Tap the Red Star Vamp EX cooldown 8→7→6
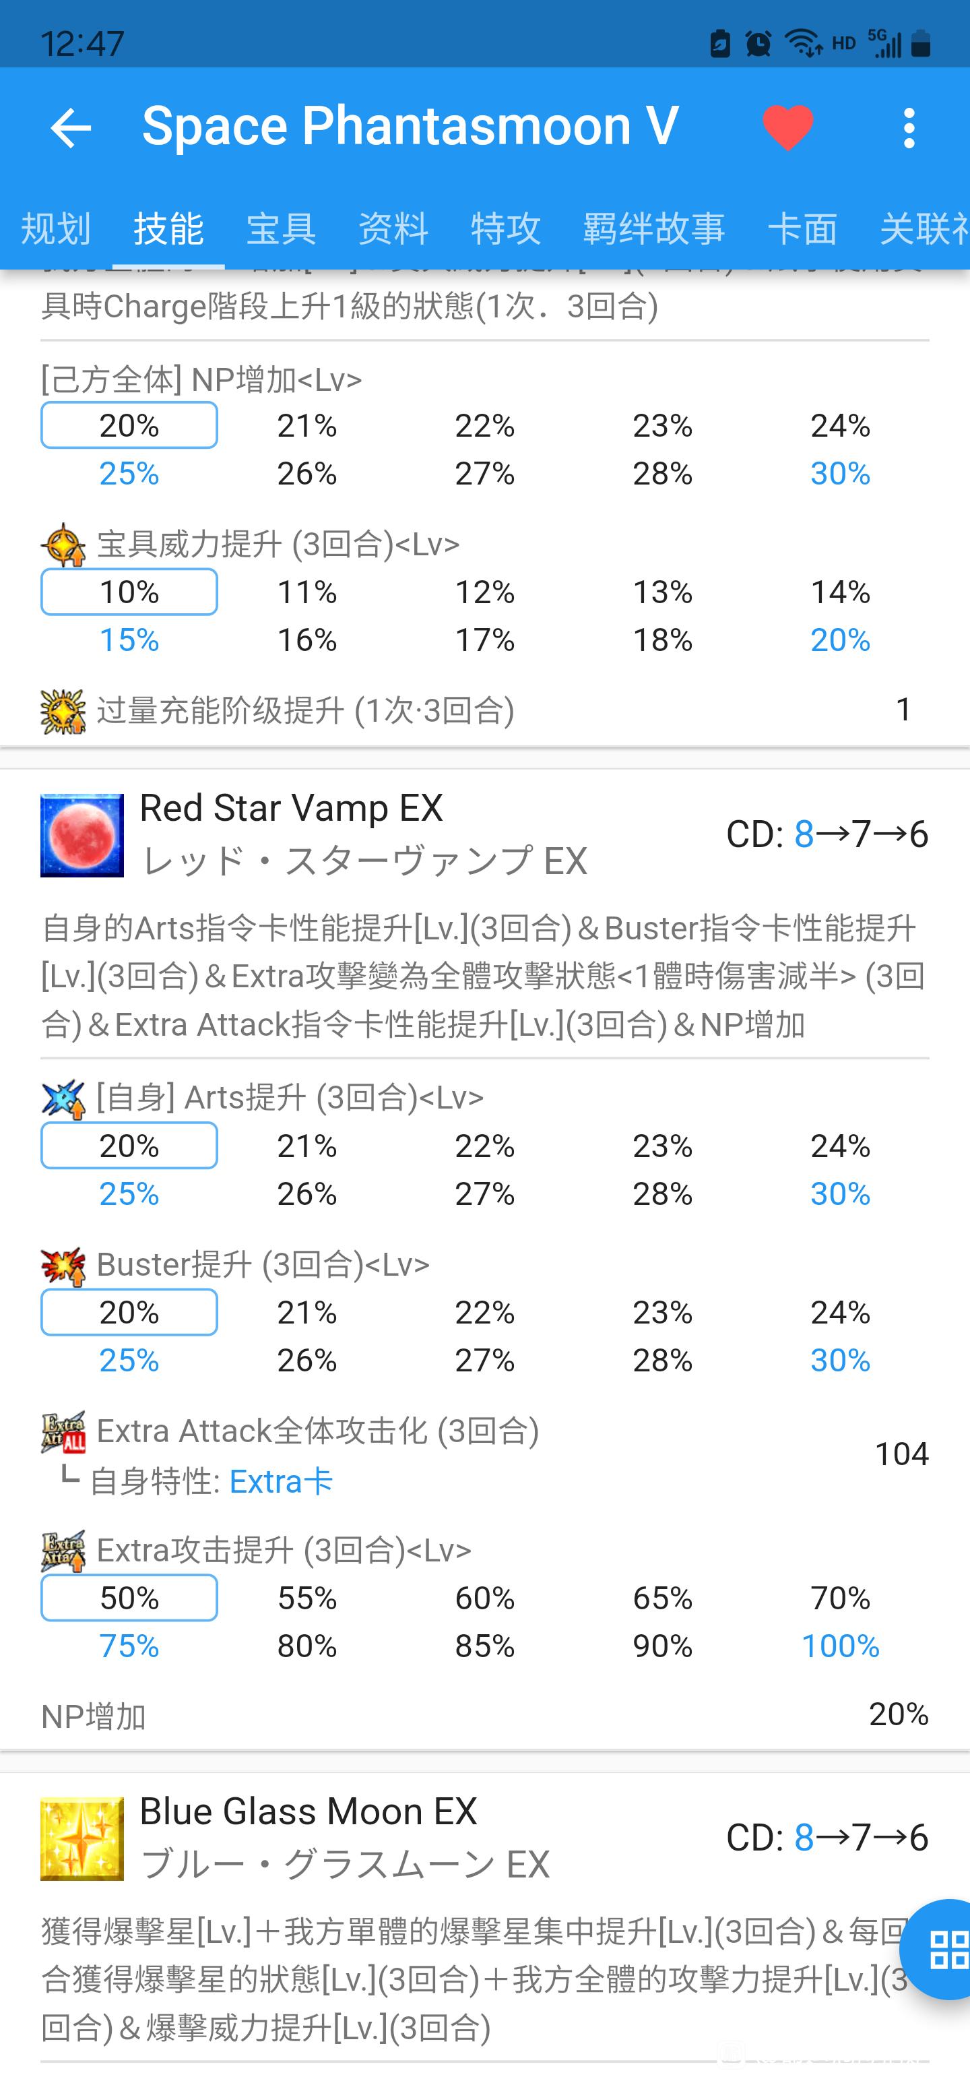The height and width of the screenshot is (2081, 970). coord(827,834)
